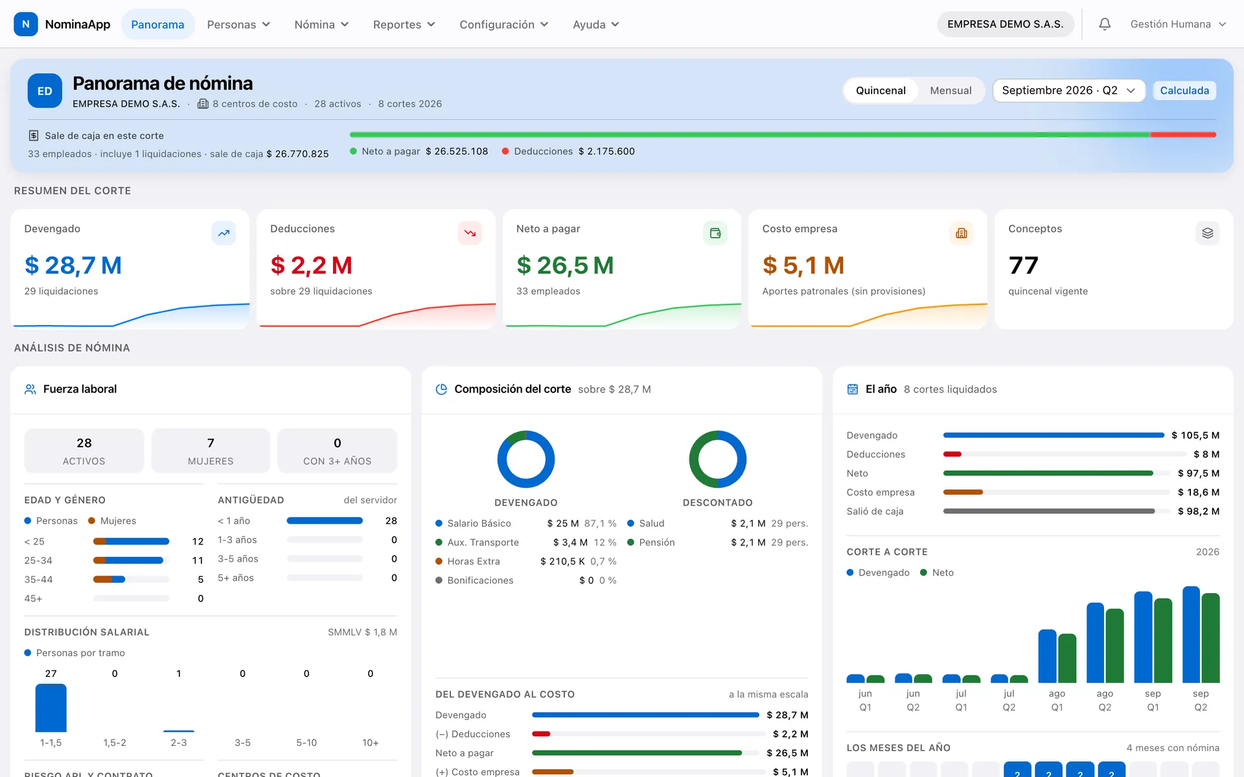Open the Con 3+ años stat card

337,451
